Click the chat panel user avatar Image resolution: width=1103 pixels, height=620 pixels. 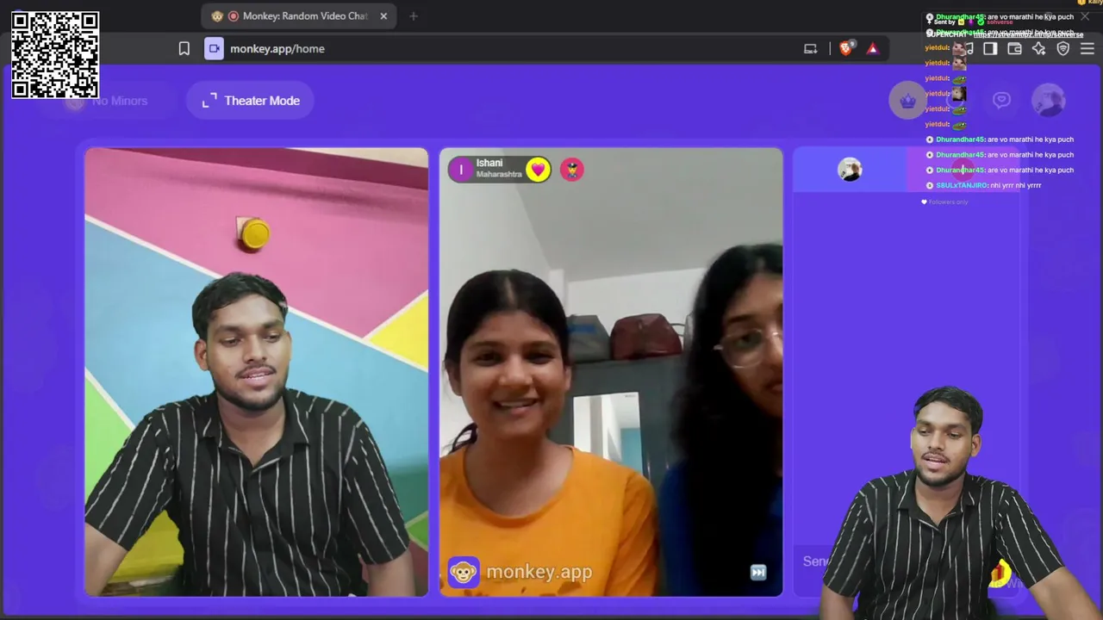click(850, 170)
